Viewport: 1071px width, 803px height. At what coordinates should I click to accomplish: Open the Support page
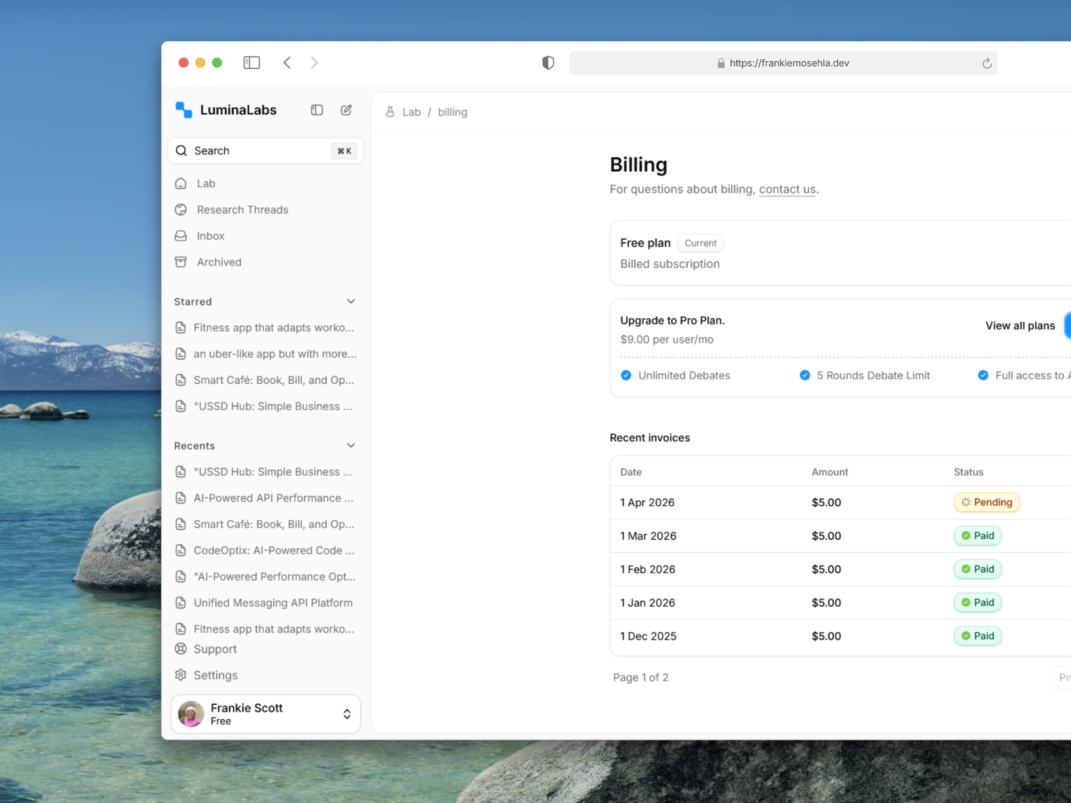[x=266, y=649]
